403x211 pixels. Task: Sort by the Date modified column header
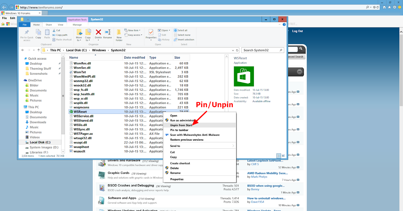135,58
